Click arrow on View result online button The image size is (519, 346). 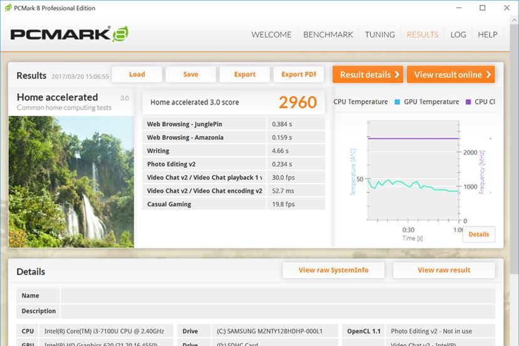pyautogui.click(x=488, y=75)
